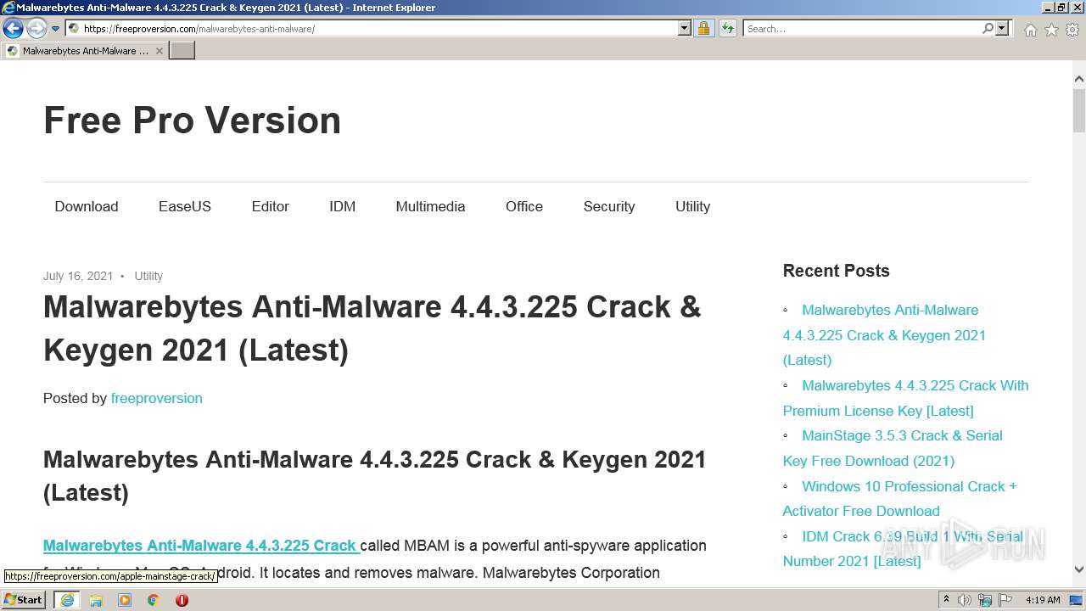Open the Multimedia menu item
This screenshot has height=611, width=1086.
430,206
